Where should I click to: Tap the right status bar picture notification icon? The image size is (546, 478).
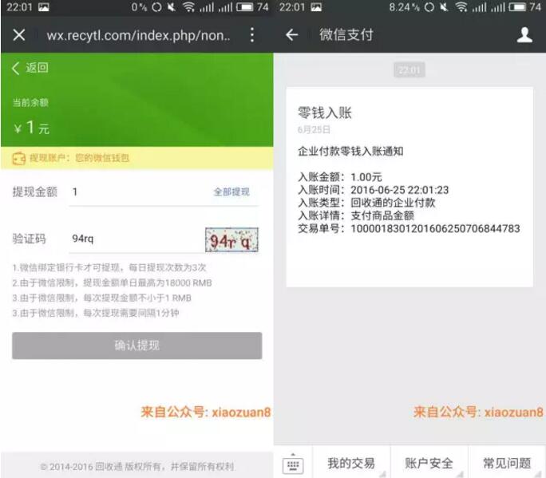[x=316, y=7]
